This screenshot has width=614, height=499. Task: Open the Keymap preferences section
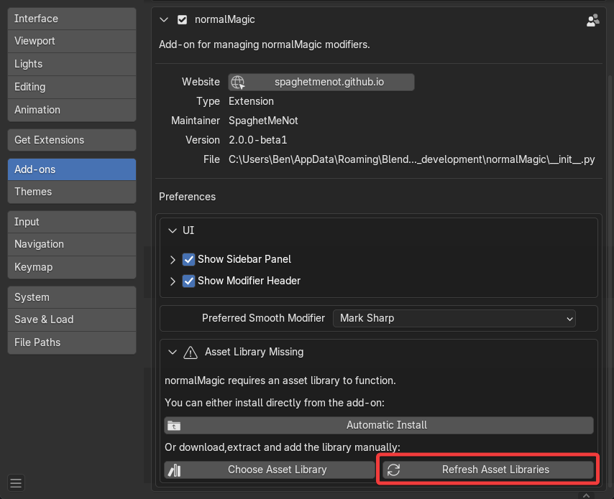click(x=71, y=267)
